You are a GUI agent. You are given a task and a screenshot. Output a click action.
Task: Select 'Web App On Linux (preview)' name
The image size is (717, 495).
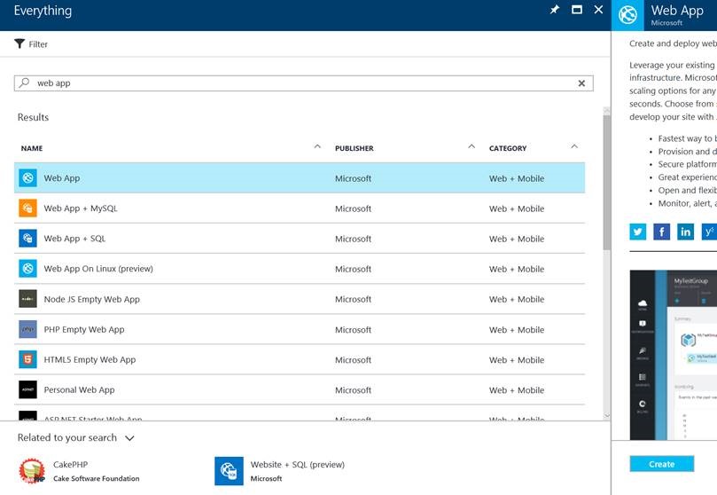click(98, 269)
